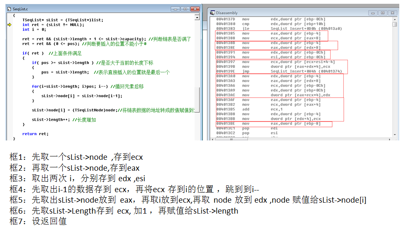The height and width of the screenshot is (230, 414).
Task: Click disassembly address 00401385
Action: pos(225,34)
